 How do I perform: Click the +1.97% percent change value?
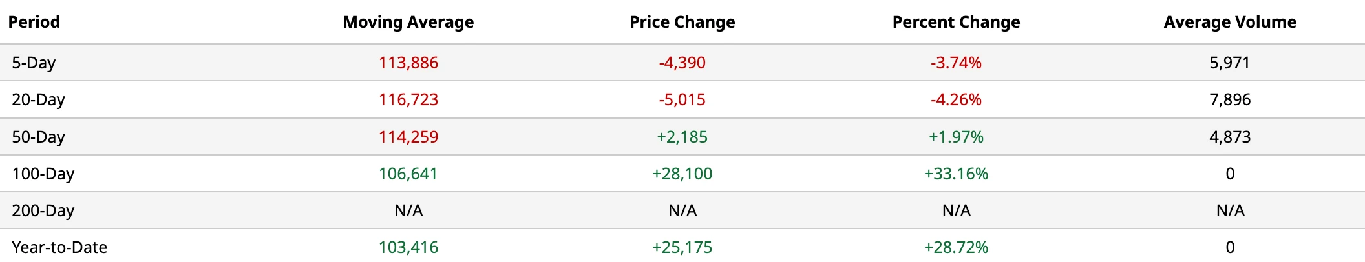(957, 137)
